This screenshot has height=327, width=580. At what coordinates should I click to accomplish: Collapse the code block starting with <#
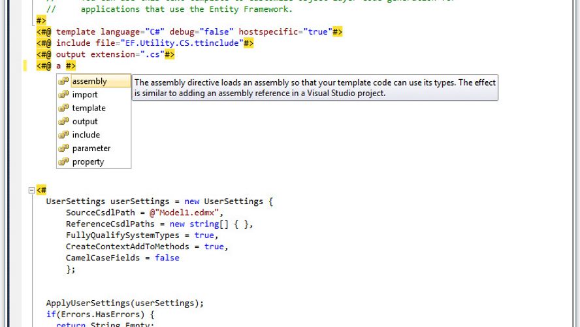coord(31,190)
